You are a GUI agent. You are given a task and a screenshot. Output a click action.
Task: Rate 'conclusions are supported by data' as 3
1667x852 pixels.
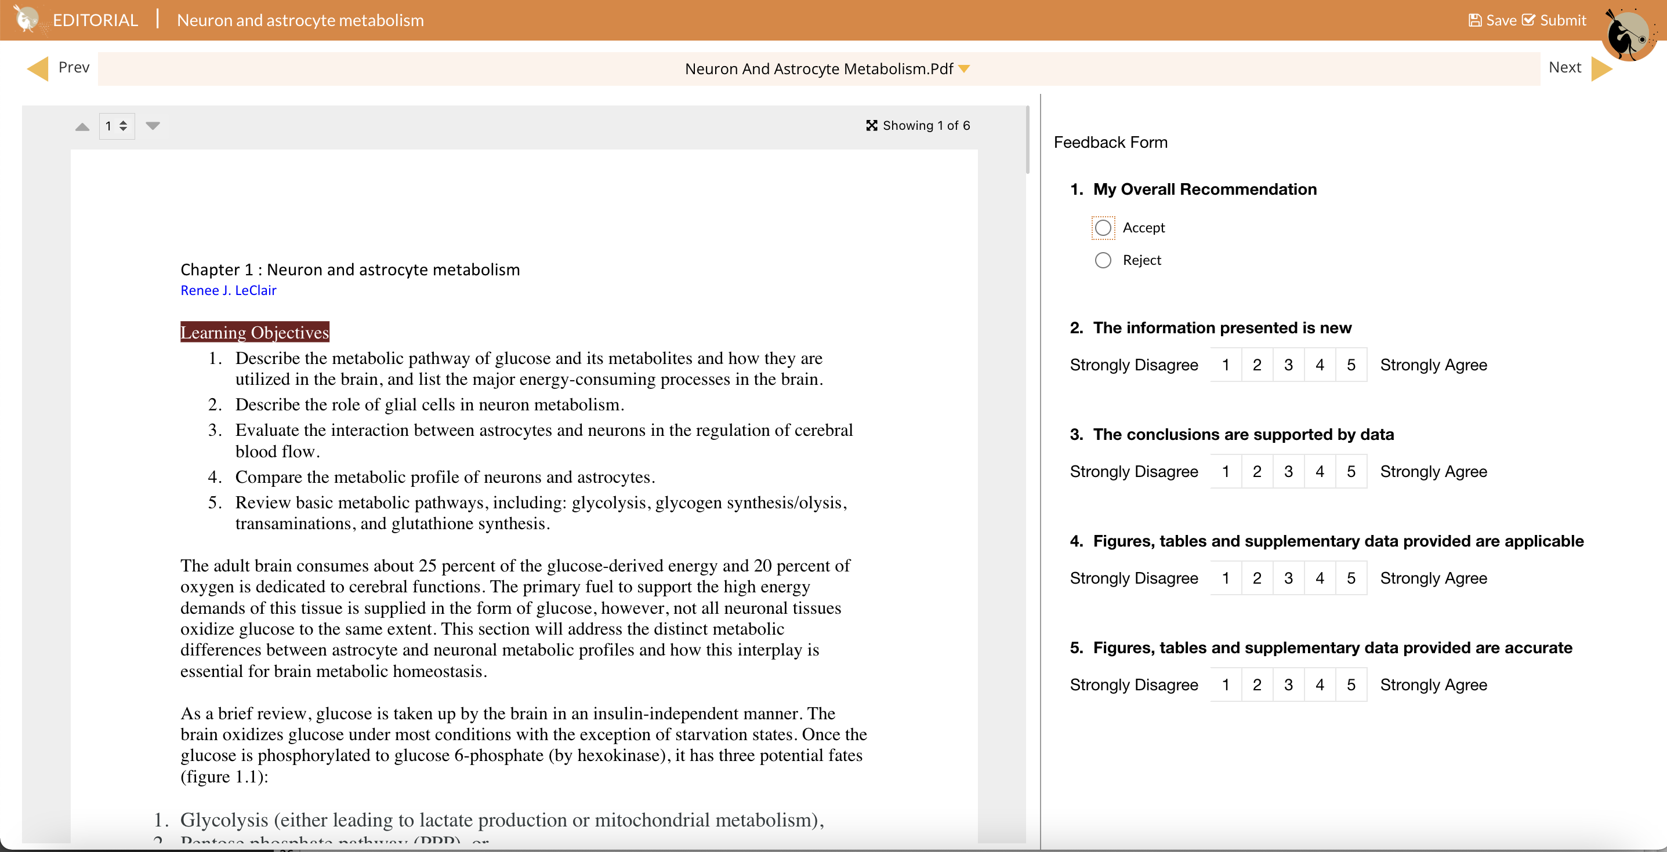[x=1288, y=471]
